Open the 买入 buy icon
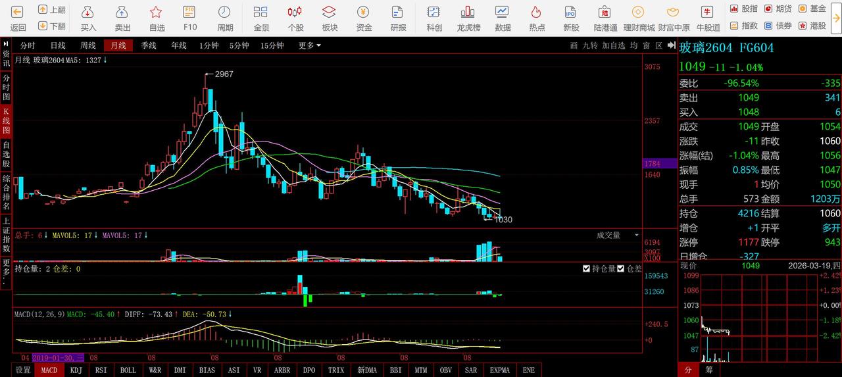 pyautogui.click(x=88, y=12)
